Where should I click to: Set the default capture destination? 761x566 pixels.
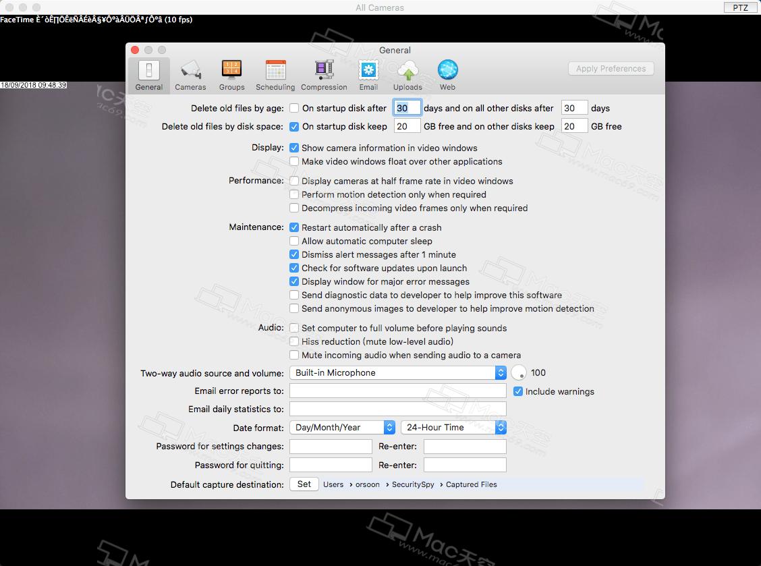[x=304, y=484]
